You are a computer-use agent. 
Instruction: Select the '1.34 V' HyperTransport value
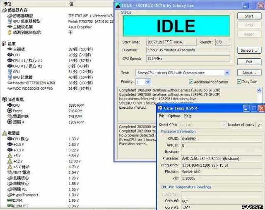point(74,195)
